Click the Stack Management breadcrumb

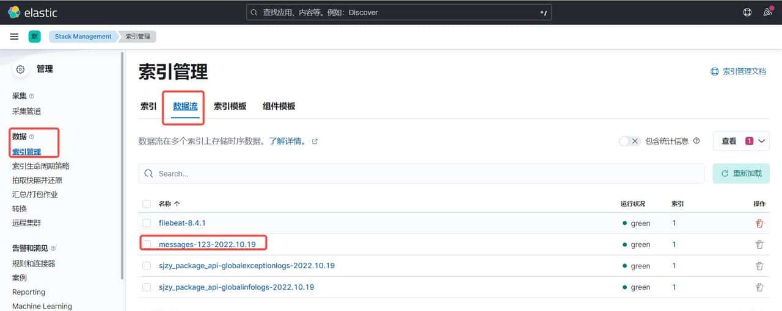pyautogui.click(x=83, y=37)
